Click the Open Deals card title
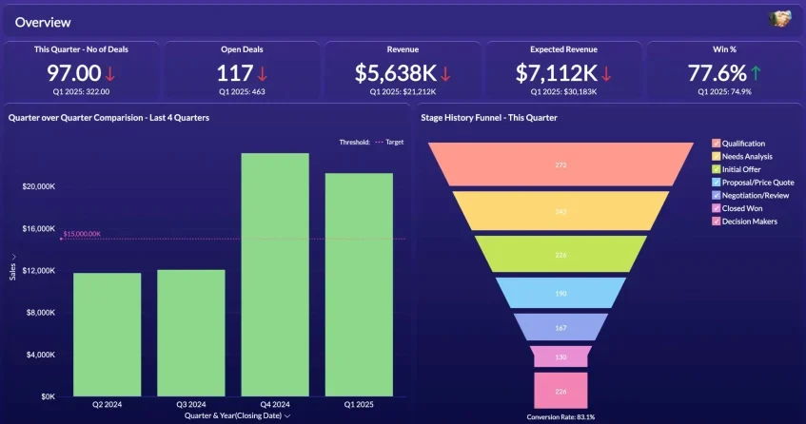This screenshot has height=424, width=806. 242,49
